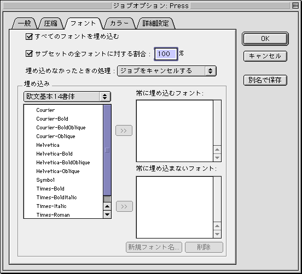Toggle the すべてのフォントを埋め込む checkbox
This screenshot has height=274, width=302.
[29, 37]
